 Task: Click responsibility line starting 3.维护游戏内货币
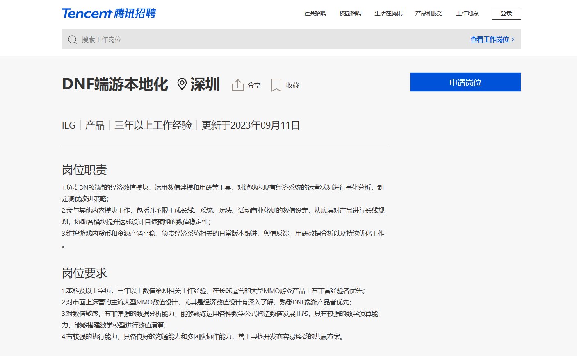(223, 239)
